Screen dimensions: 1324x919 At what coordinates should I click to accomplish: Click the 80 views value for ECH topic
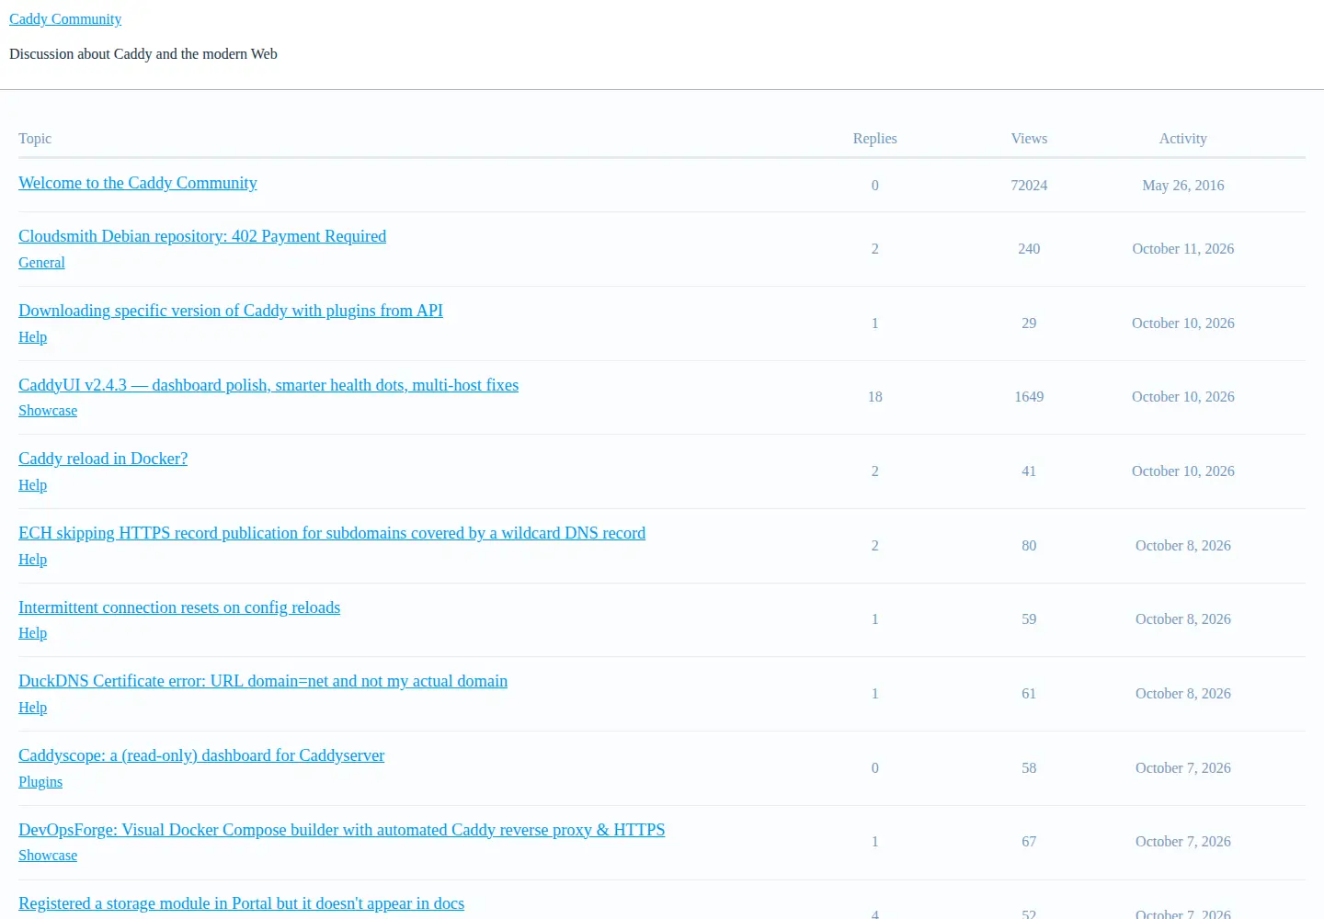click(x=1029, y=546)
